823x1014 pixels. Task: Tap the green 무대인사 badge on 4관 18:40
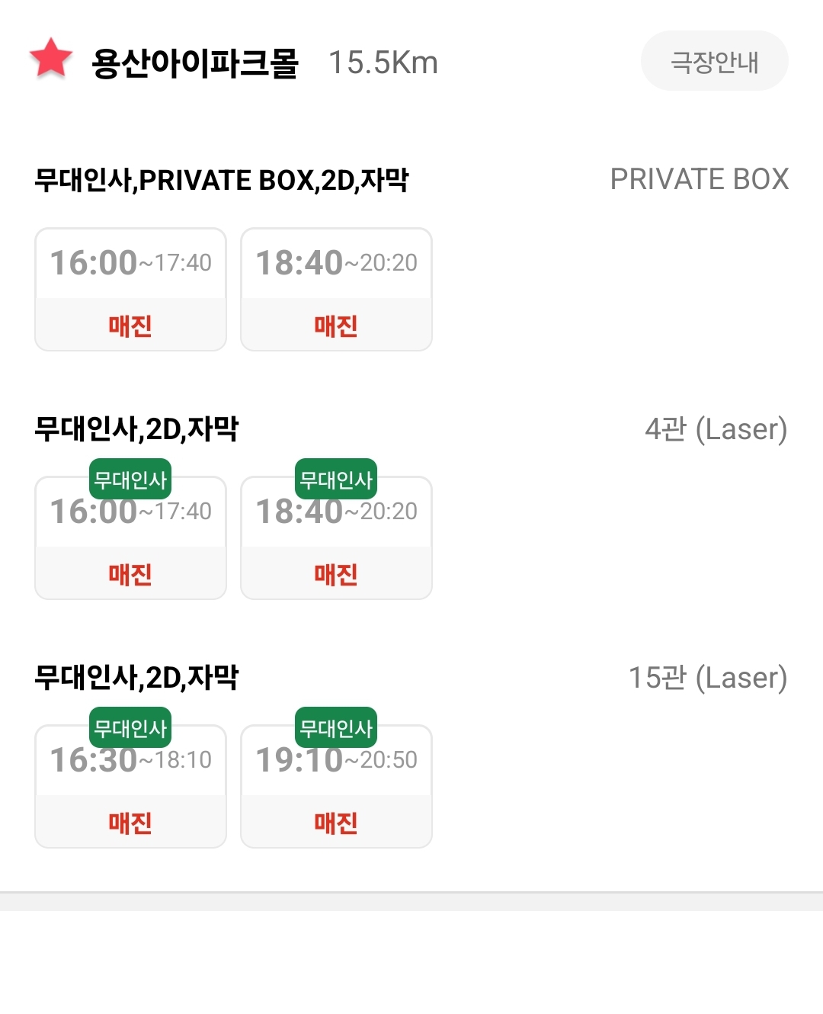click(336, 480)
